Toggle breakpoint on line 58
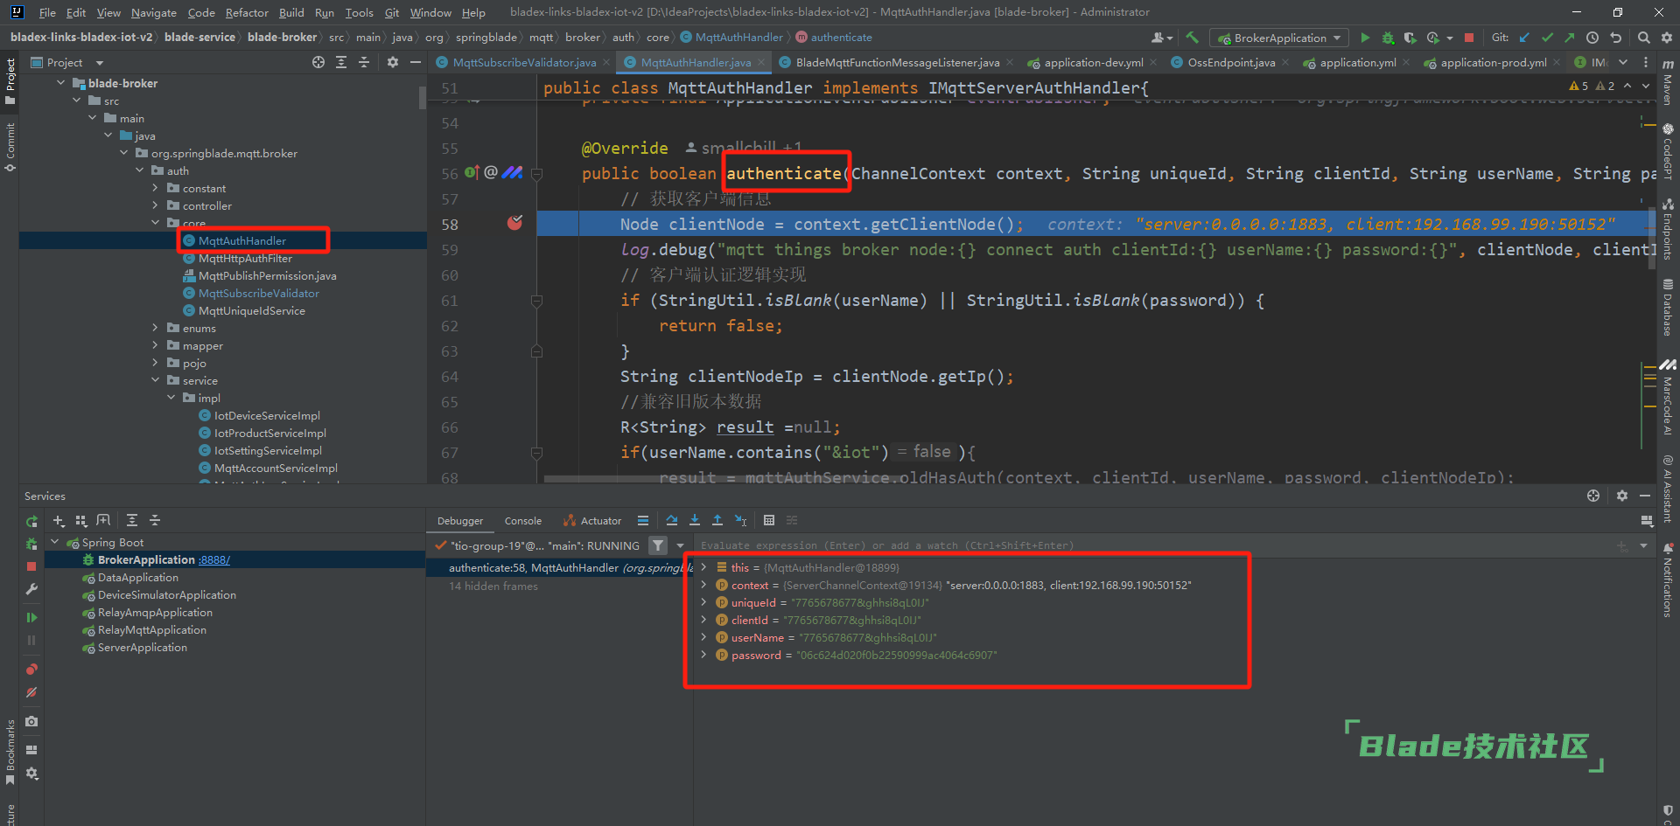The width and height of the screenshot is (1680, 826). (x=514, y=224)
